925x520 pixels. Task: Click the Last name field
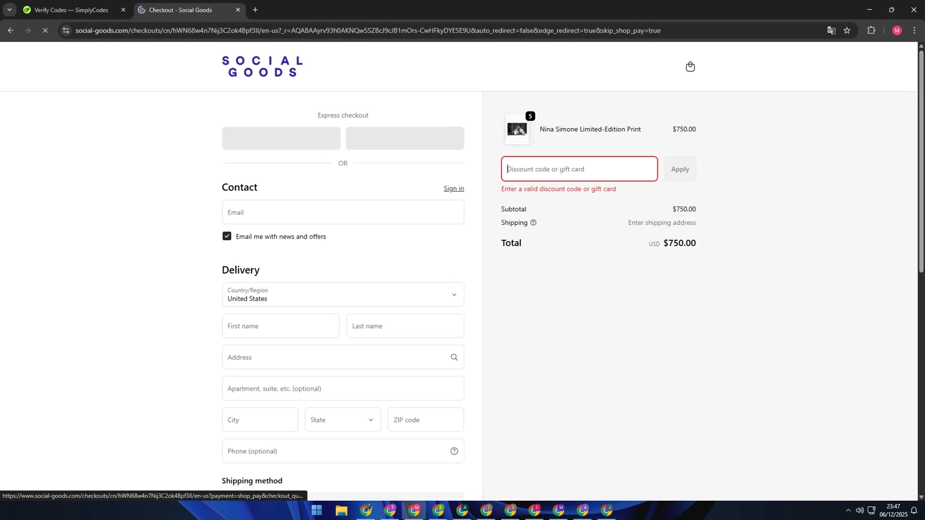click(405, 326)
